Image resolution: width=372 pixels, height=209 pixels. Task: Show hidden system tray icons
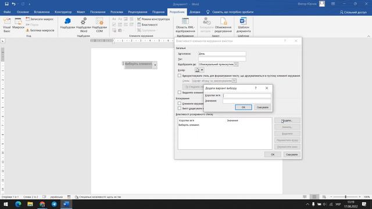pyautogui.click(x=307, y=204)
